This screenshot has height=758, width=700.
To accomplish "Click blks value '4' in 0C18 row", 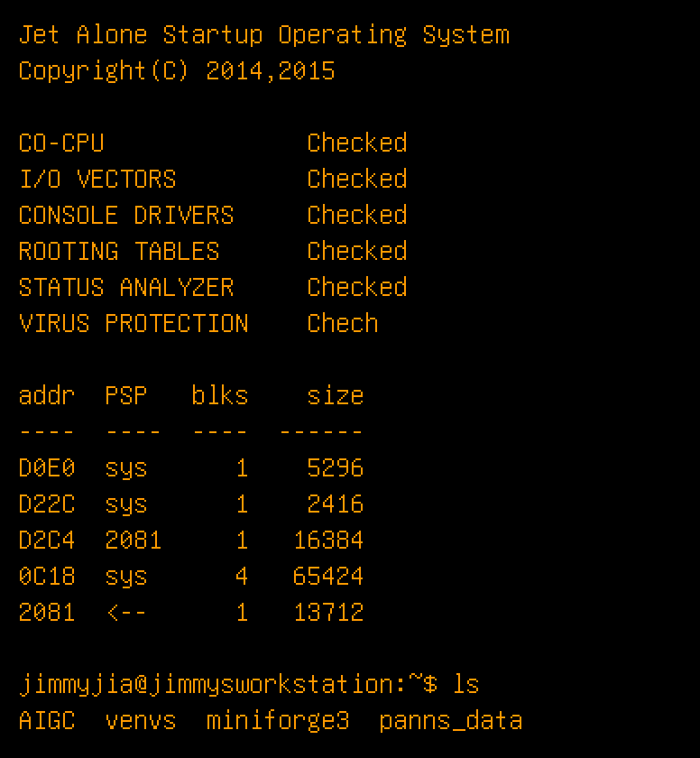I will (x=242, y=577).
